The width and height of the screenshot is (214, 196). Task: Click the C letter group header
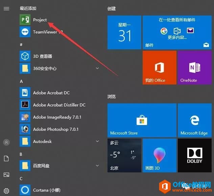21,179
